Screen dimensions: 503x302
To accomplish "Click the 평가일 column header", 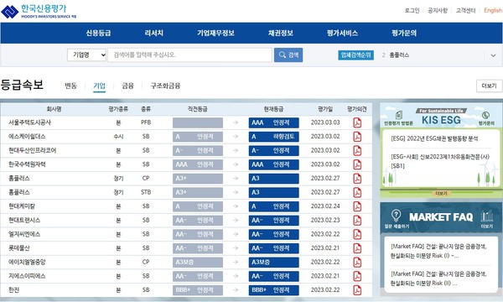I will click(x=325, y=109).
